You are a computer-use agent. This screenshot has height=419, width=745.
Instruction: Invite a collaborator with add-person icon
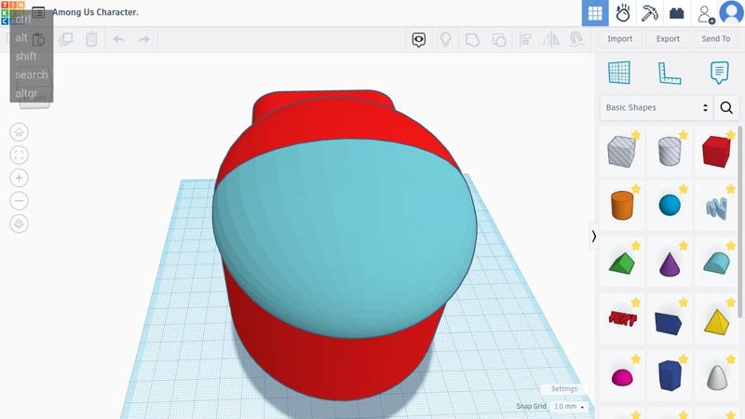coord(706,14)
